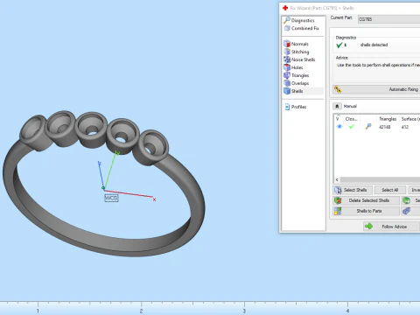This screenshot has width=420, height=315.
Task: Click the WCS label in the viewport
Action: pos(111,198)
